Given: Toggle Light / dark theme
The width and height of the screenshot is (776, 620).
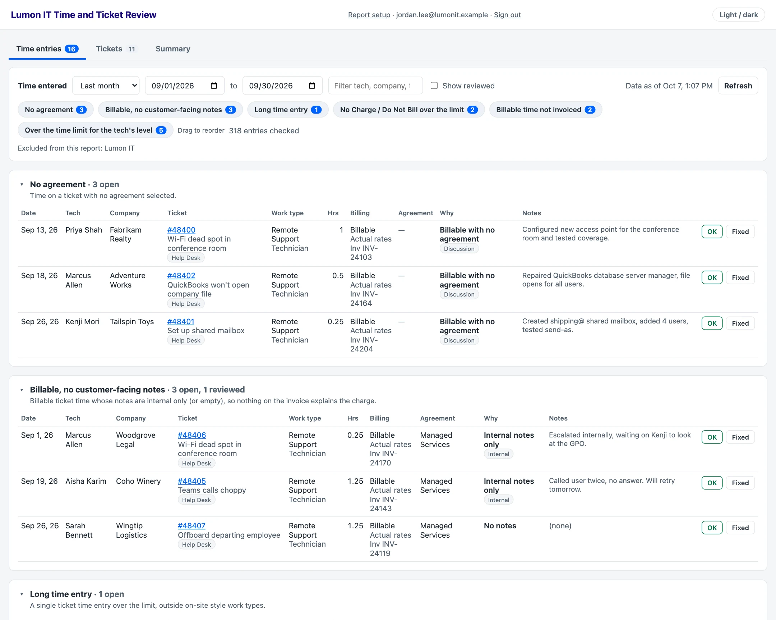Looking at the screenshot, I should pos(739,15).
